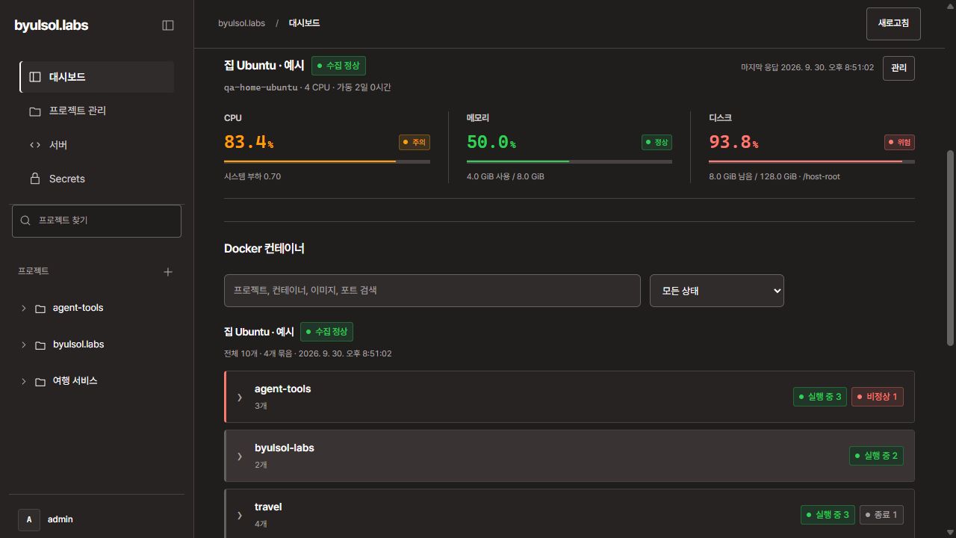Expand agent-tools in sidebar project tree
The width and height of the screenshot is (956, 538).
coord(23,308)
